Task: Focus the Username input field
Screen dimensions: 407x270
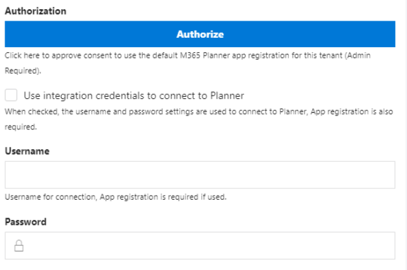Action: coord(200,175)
